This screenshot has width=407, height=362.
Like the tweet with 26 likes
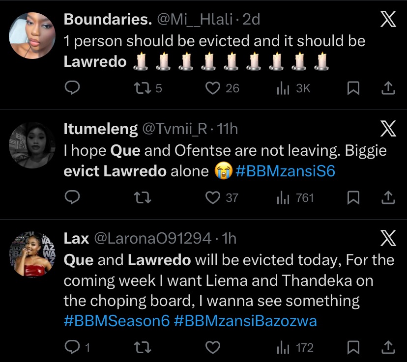[212, 88]
